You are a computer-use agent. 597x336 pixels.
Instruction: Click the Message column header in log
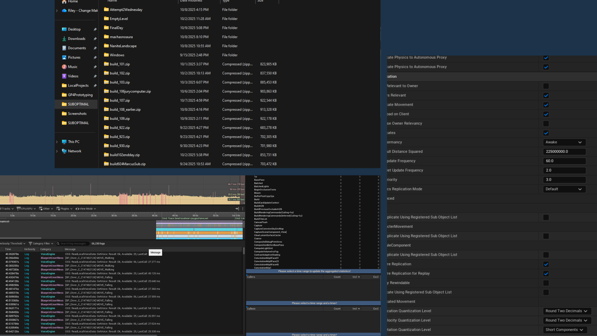(x=70, y=249)
